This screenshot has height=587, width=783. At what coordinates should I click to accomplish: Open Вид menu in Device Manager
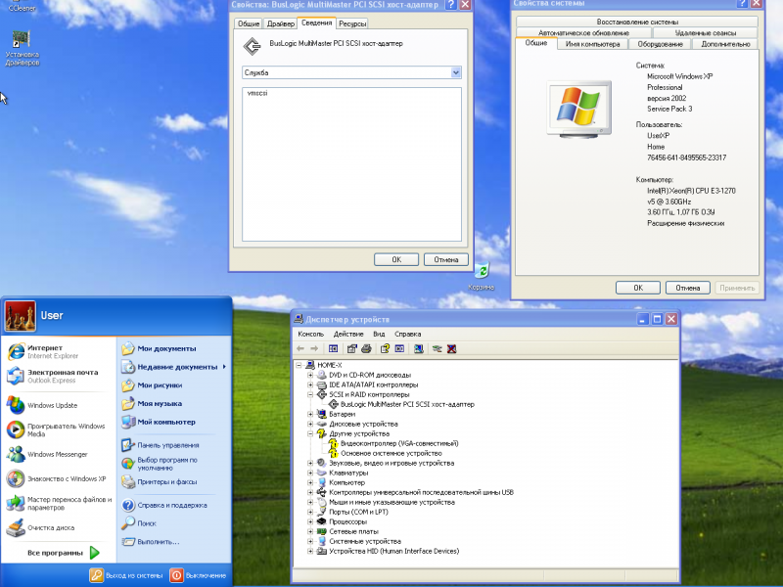tap(379, 334)
